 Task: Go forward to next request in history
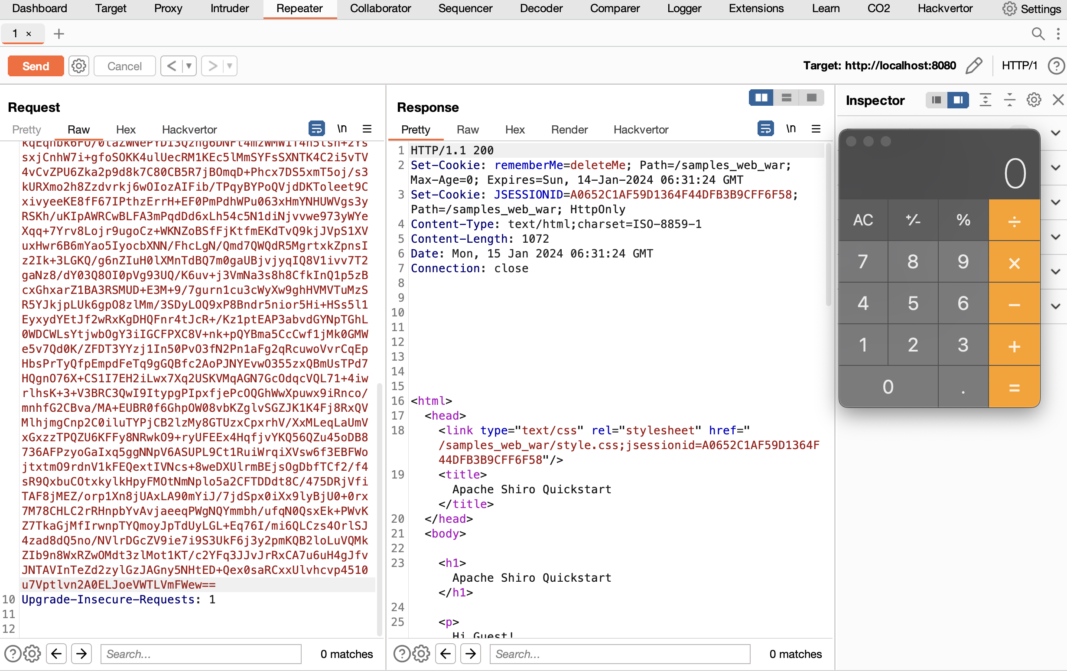[213, 66]
